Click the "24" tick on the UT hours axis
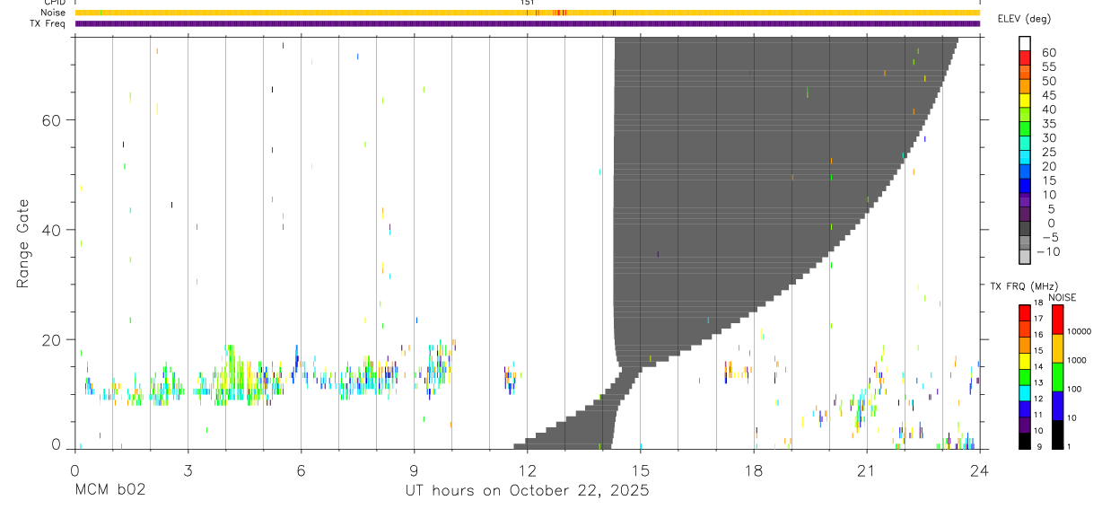The height and width of the screenshot is (509, 1102). (x=979, y=470)
